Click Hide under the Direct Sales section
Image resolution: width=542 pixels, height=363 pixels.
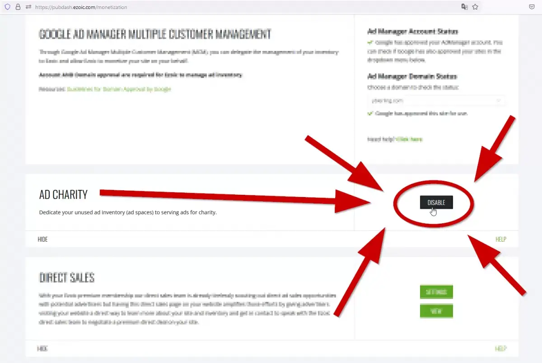coord(42,349)
